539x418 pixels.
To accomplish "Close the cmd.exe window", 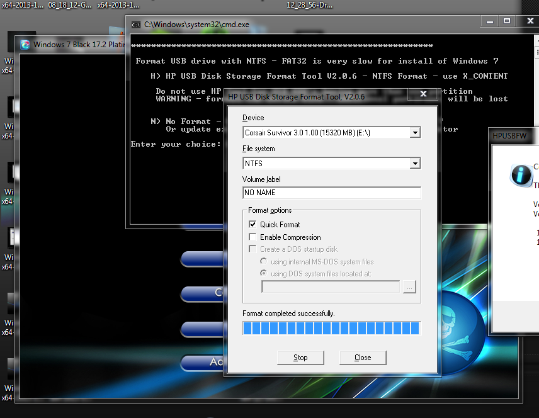I will point(530,21).
